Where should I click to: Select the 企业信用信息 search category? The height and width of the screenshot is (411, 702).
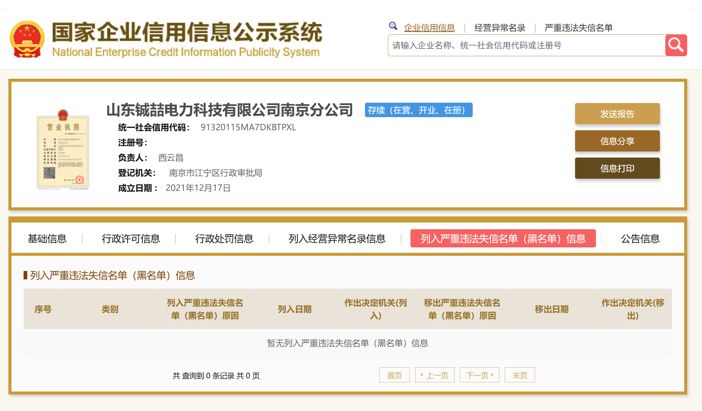coord(429,28)
